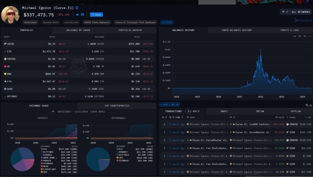Click the Bitfinex legend swatch in deposits
This screenshot has height=177, width=313.
pos(42,152)
